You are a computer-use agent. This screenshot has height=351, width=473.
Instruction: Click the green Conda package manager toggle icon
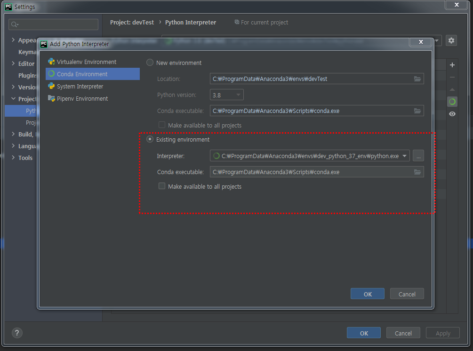(x=452, y=102)
